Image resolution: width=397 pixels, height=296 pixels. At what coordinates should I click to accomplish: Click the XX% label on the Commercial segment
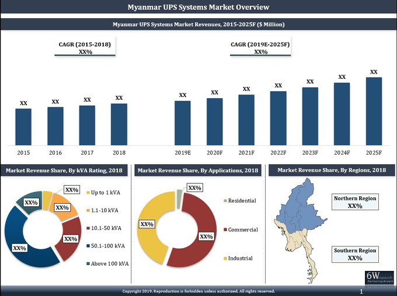click(x=206, y=236)
